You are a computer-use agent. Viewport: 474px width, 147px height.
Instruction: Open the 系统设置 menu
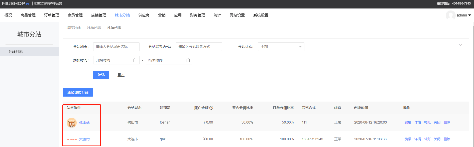tap(261, 15)
